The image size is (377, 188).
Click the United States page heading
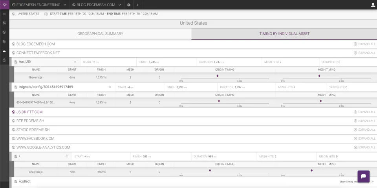tap(193, 23)
